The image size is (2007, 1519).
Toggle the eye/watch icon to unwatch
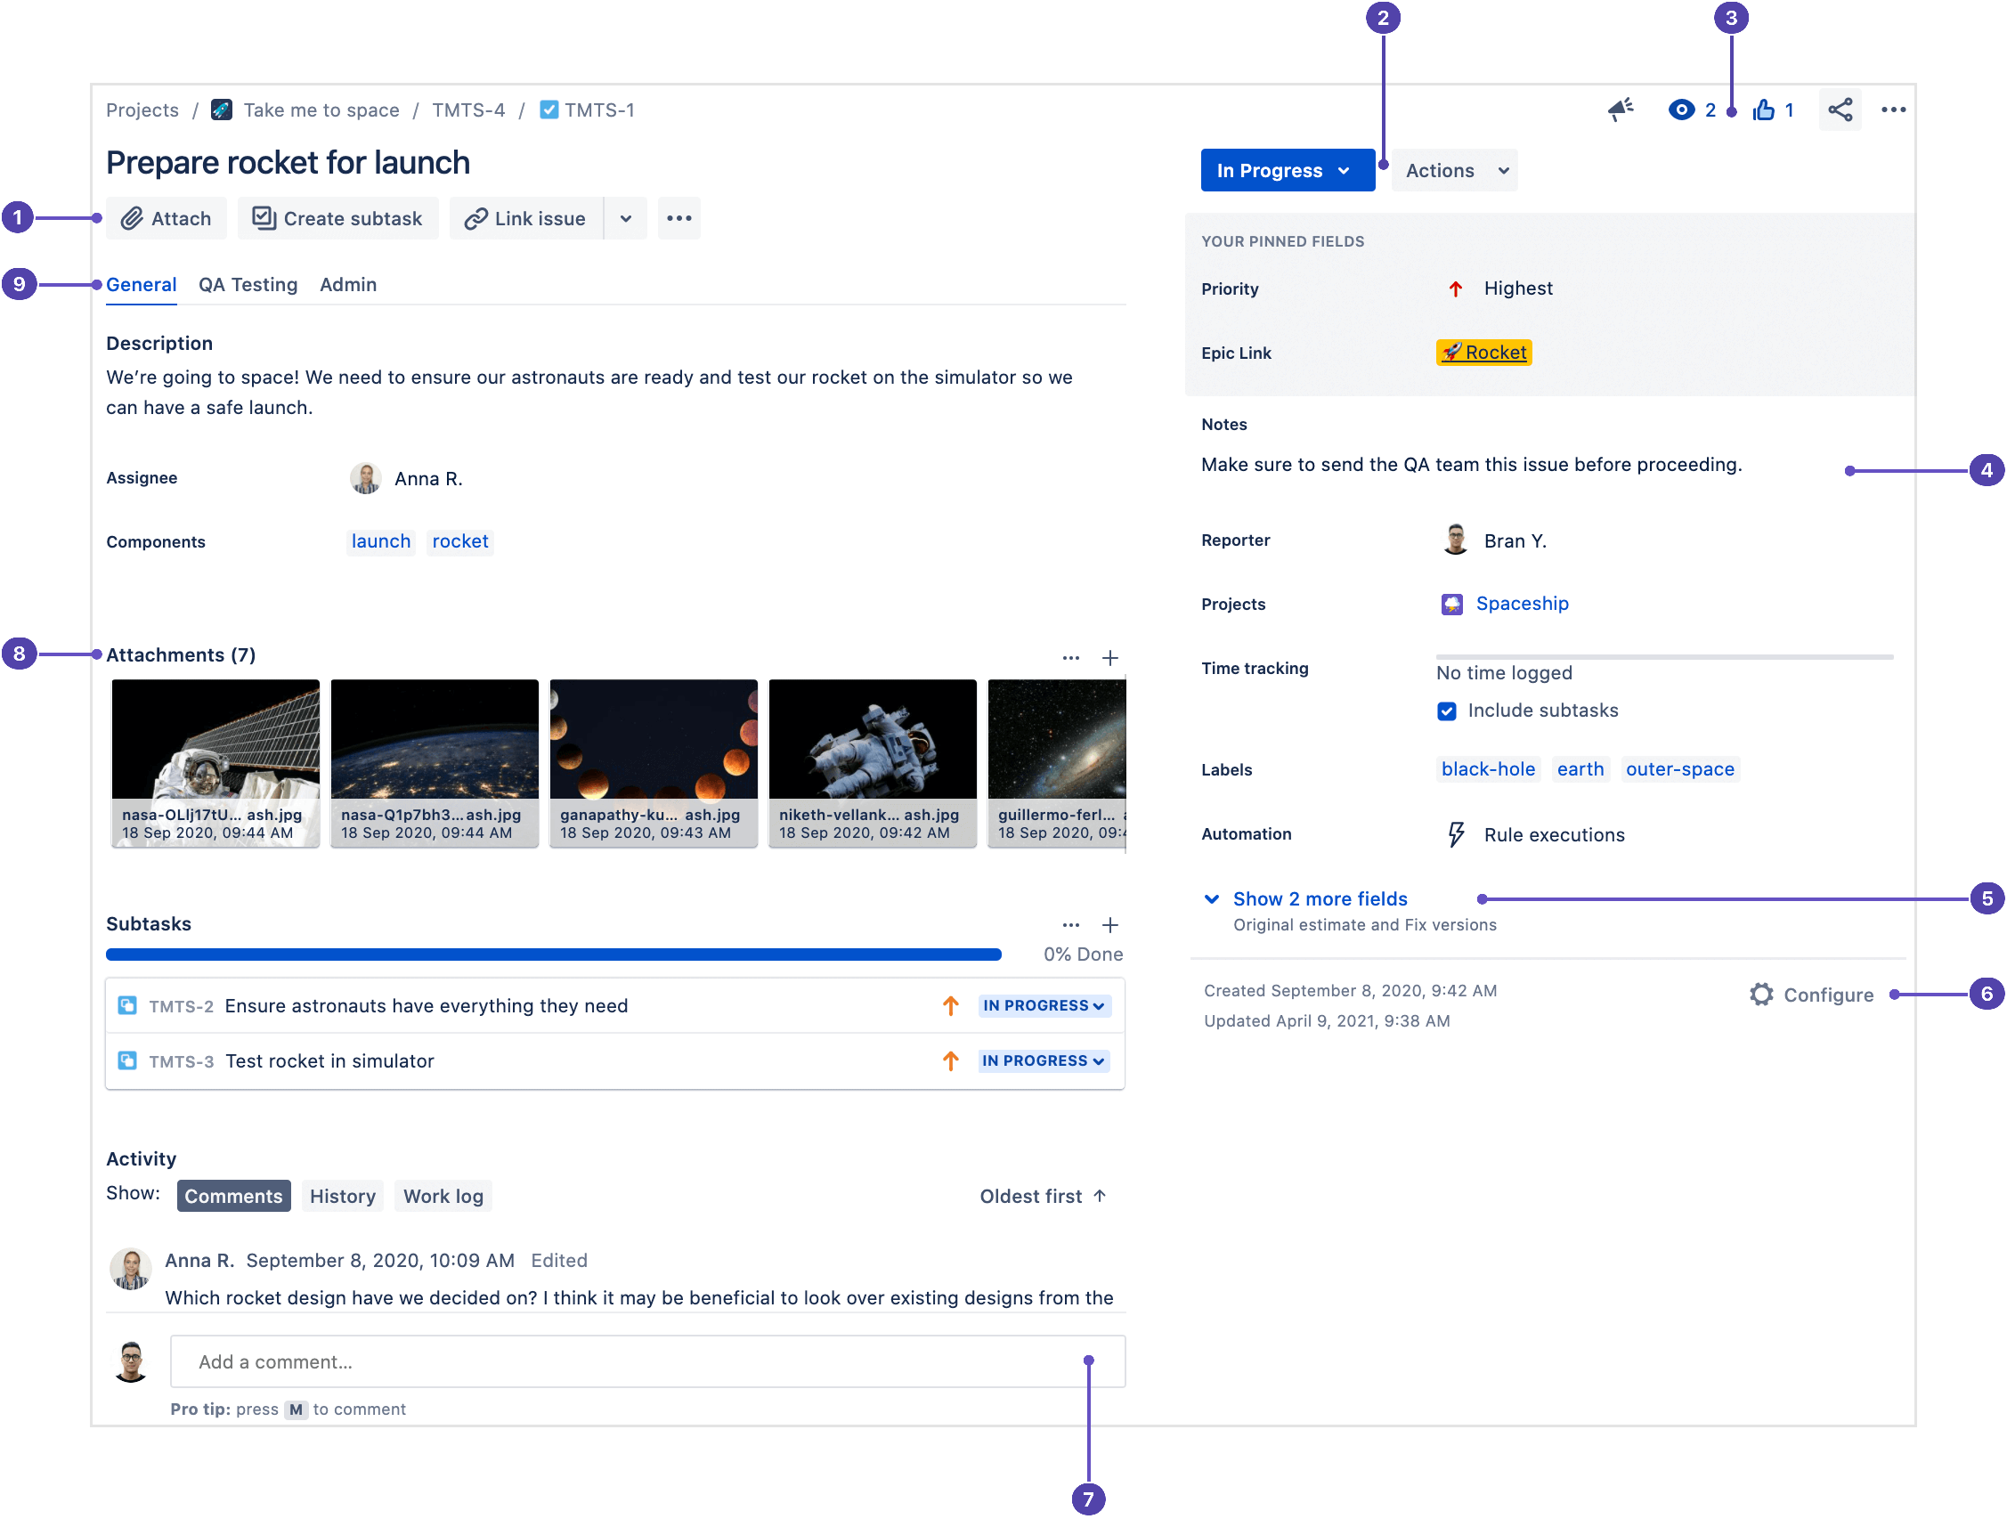1674,109
